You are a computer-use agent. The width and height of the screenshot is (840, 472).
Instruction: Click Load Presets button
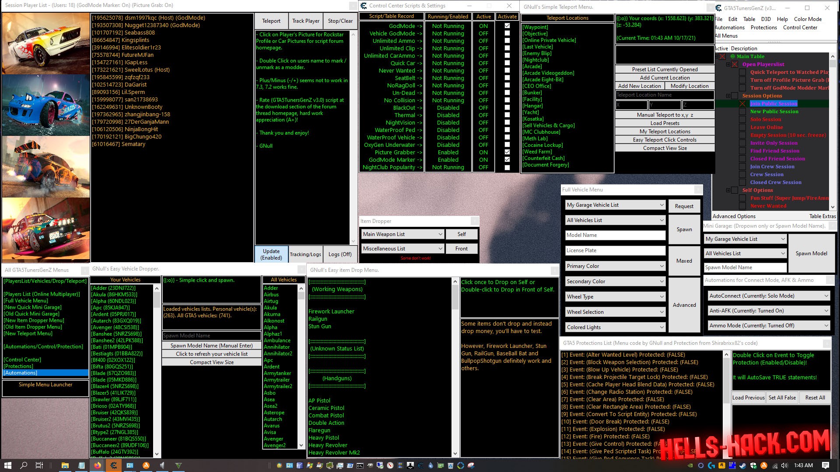tap(665, 123)
